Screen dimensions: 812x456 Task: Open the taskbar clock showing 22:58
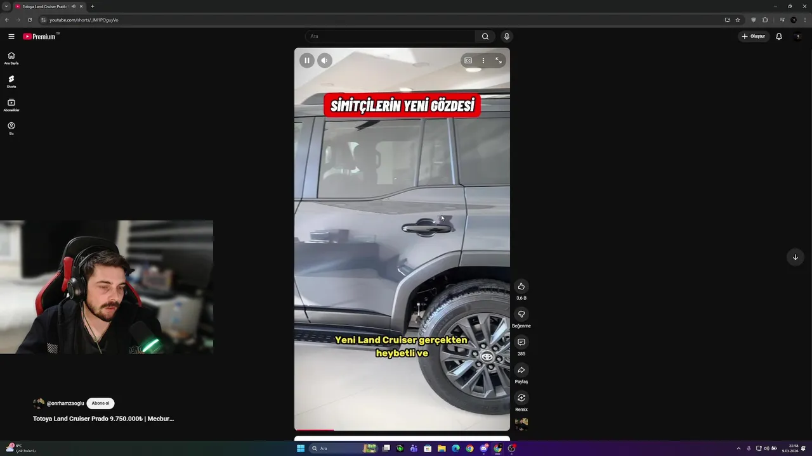pos(790,448)
